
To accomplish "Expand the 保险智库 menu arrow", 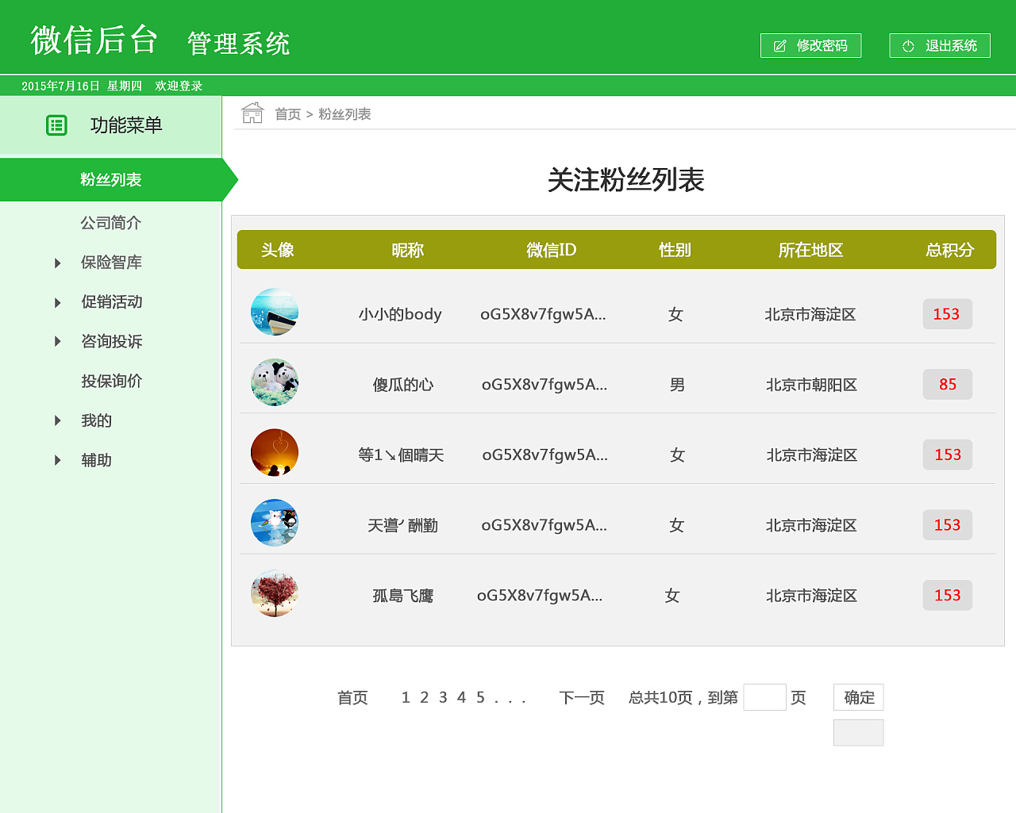I will coord(57,263).
